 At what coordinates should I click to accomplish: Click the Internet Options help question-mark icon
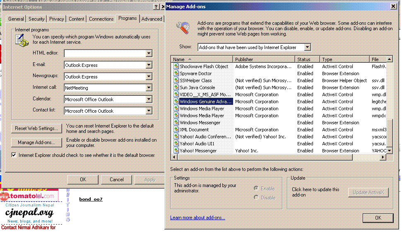click(x=156, y=7)
